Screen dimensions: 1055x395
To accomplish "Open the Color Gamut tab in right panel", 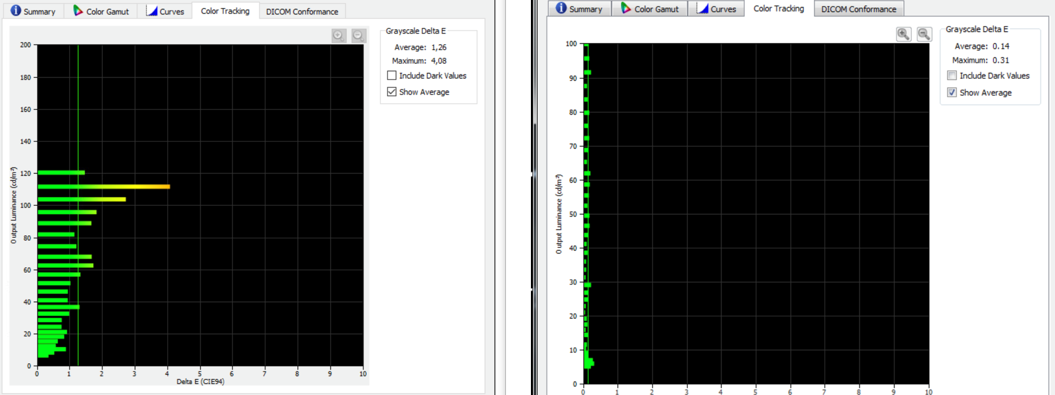I will click(x=650, y=9).
